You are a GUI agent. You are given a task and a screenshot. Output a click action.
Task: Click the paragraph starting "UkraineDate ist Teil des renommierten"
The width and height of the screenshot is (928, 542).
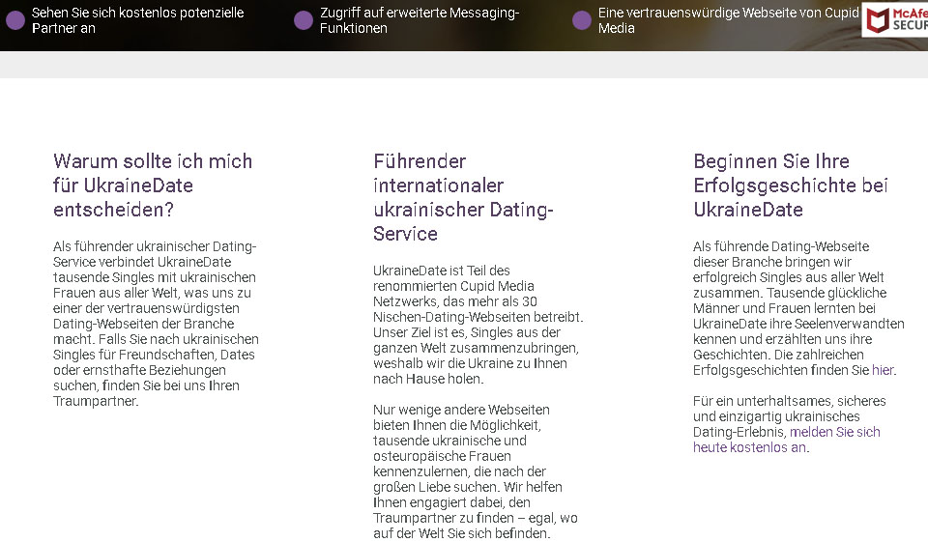pos(478,325)
